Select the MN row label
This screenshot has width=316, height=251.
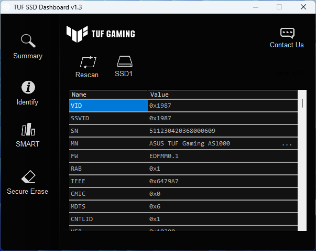click(74, 143)
